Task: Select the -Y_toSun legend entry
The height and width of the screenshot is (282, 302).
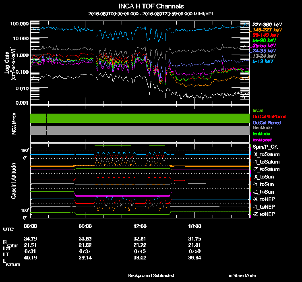Action: [264, 184]
